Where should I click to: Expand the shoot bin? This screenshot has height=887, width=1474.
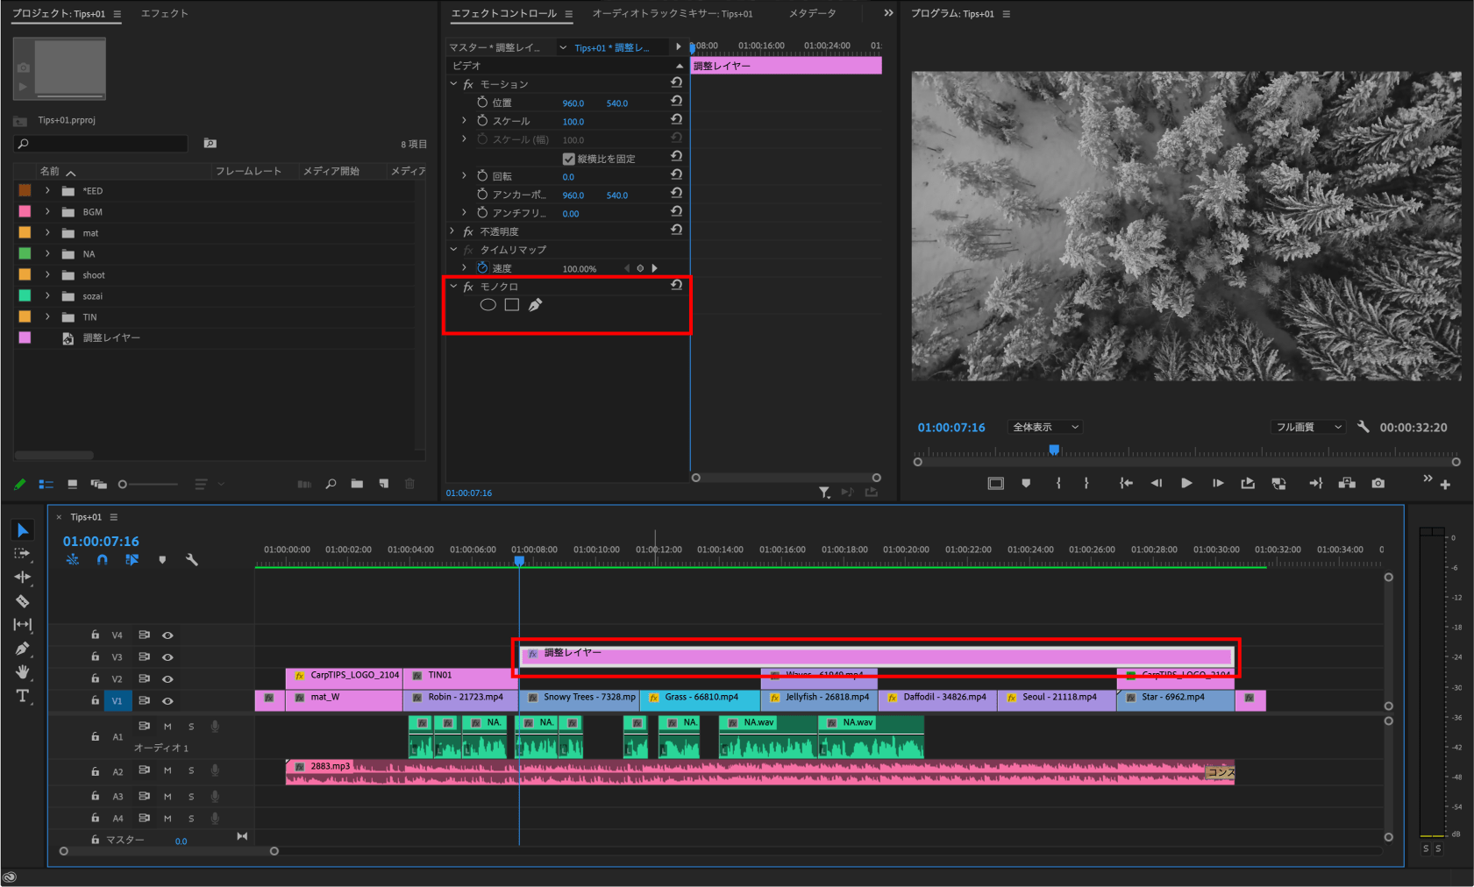48,274
